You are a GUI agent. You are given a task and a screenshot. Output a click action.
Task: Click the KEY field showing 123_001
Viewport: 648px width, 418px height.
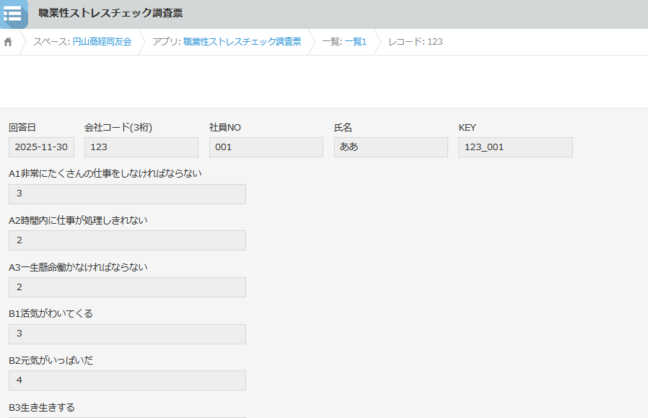(x=515, y=147)
